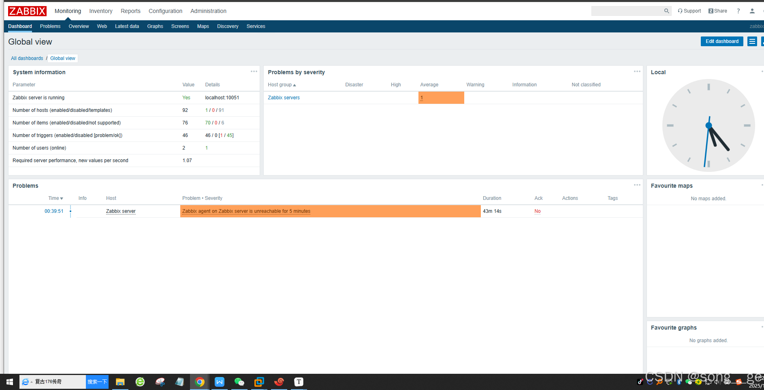Open WeChat in the taskbar
The image size is (764, 390).
click(239, 382)
